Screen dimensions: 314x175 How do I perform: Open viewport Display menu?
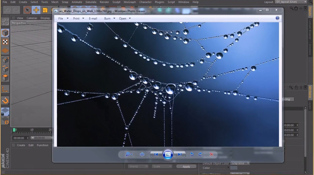pos(45,18)
